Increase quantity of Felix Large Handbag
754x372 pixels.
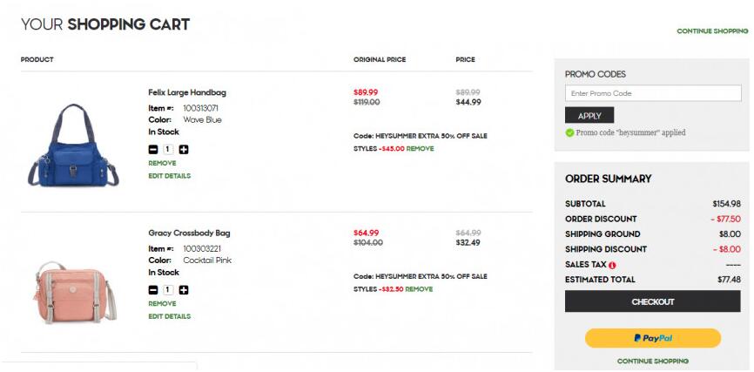point(184,150)
